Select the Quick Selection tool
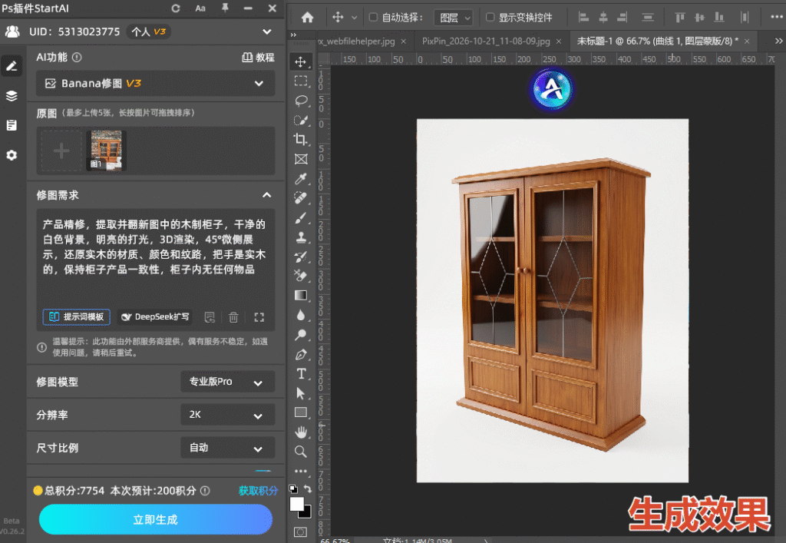 [x=301, y=121]
